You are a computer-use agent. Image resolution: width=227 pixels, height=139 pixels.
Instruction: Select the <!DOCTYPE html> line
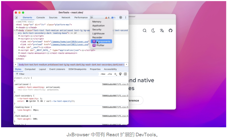(25, 22)
